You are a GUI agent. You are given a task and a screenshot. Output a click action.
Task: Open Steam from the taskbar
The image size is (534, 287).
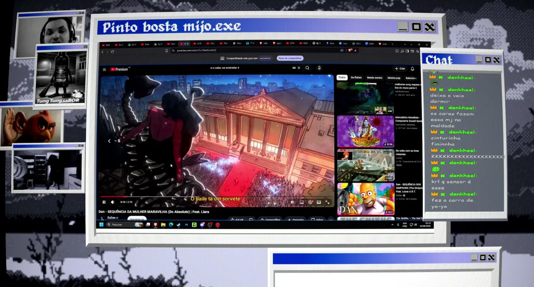pos(179,225)
